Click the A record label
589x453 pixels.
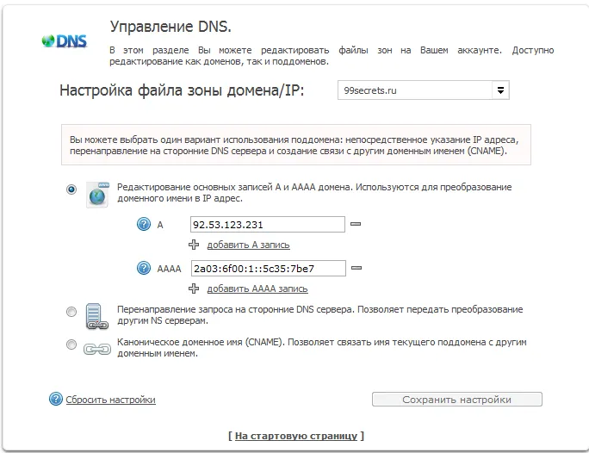[x=160, y=225]
